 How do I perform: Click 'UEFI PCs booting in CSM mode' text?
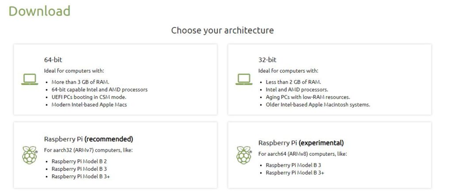[x=89, y=97]
